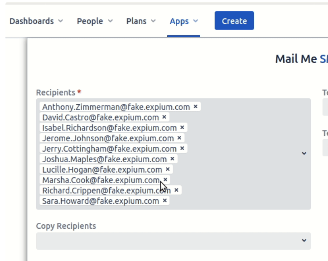Delete Sara.Howard from recipient list
Screen dimensions: 328x261
(x=165, y=200)
